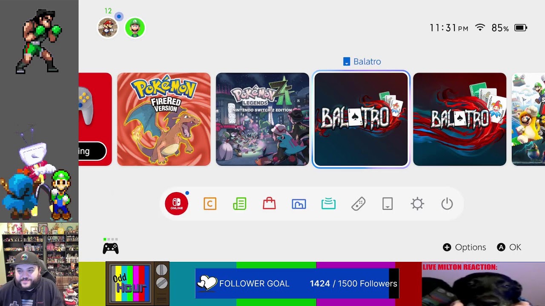This screenshot has width=545, height=306.
Task: Open System Settings gear icon
Action: pos(417,204)
